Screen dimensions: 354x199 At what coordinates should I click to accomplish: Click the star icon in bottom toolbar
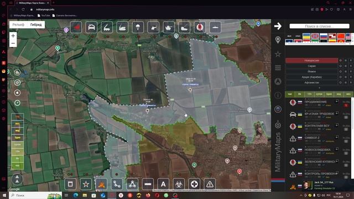coord(86,184)
